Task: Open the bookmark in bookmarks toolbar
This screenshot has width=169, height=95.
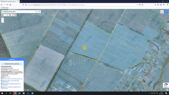Action: coord(5,8)
